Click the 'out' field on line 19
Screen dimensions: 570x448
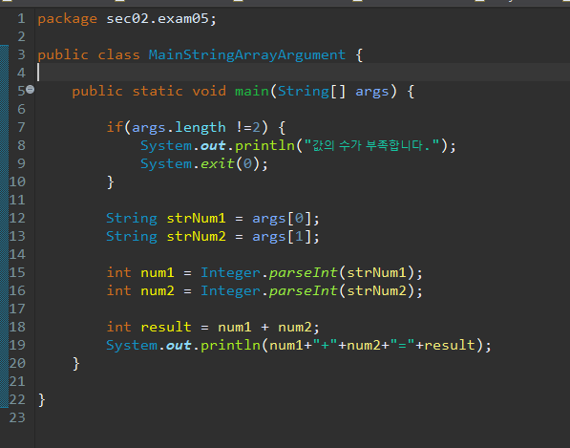pyautogui.click(x=179, y=346)
